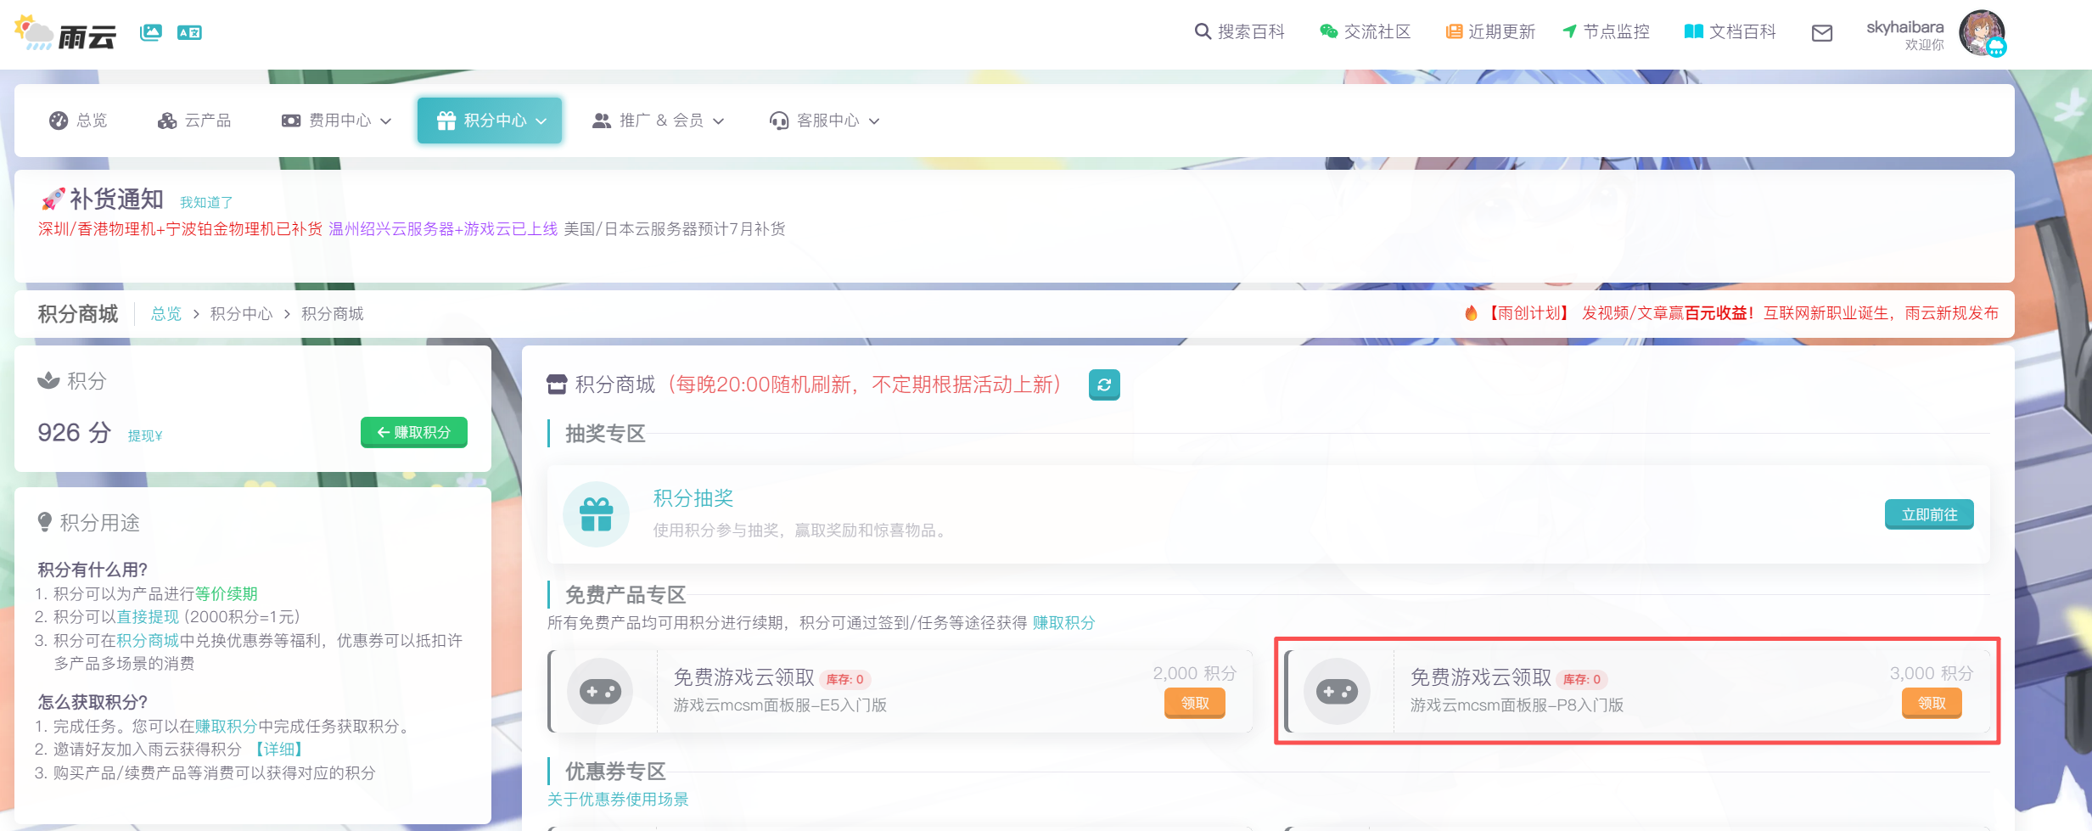Click 互联网新职业诞生，雨云新规发布 announcement
Image resolution: width=2092 pixels, height=831 pixels.
click(x=1881, y=313)
